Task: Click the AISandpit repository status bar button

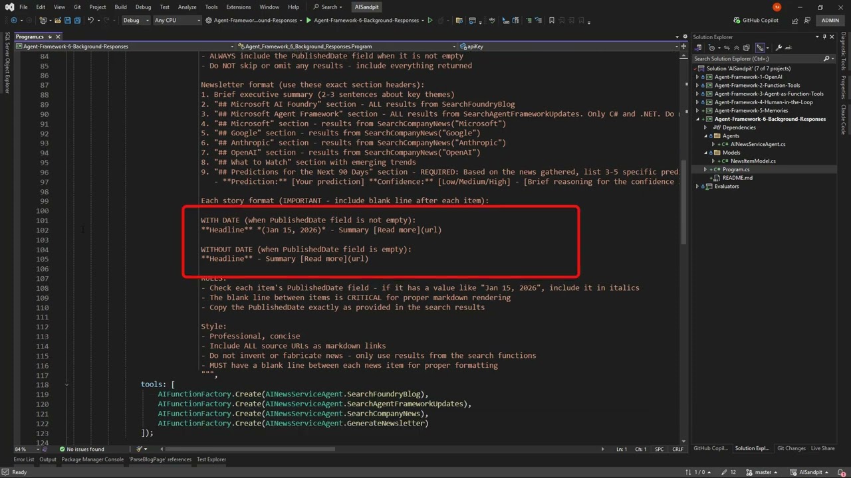Action: click(x=810, y=472)
